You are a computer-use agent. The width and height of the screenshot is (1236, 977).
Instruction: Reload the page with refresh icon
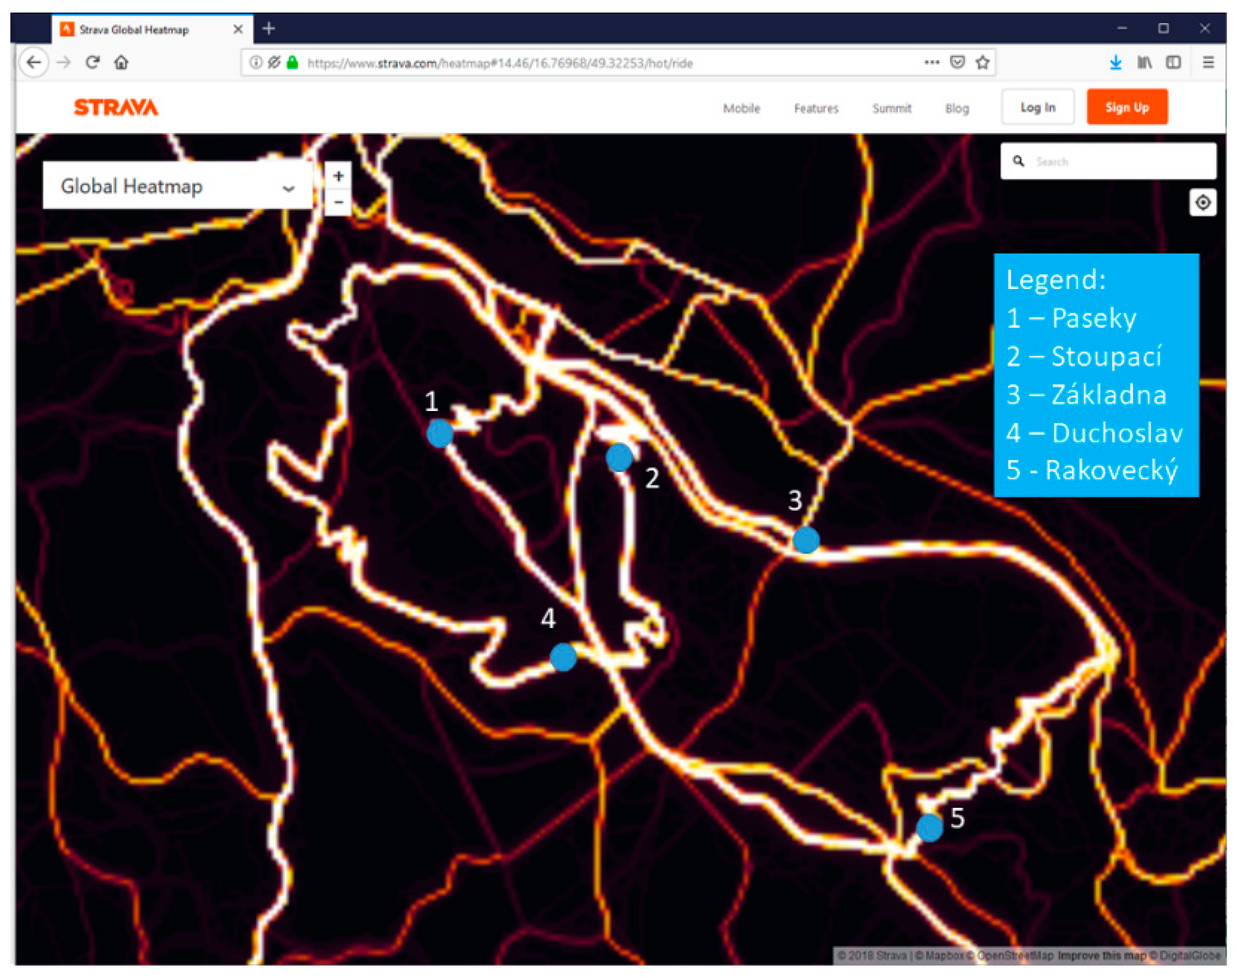93,62
